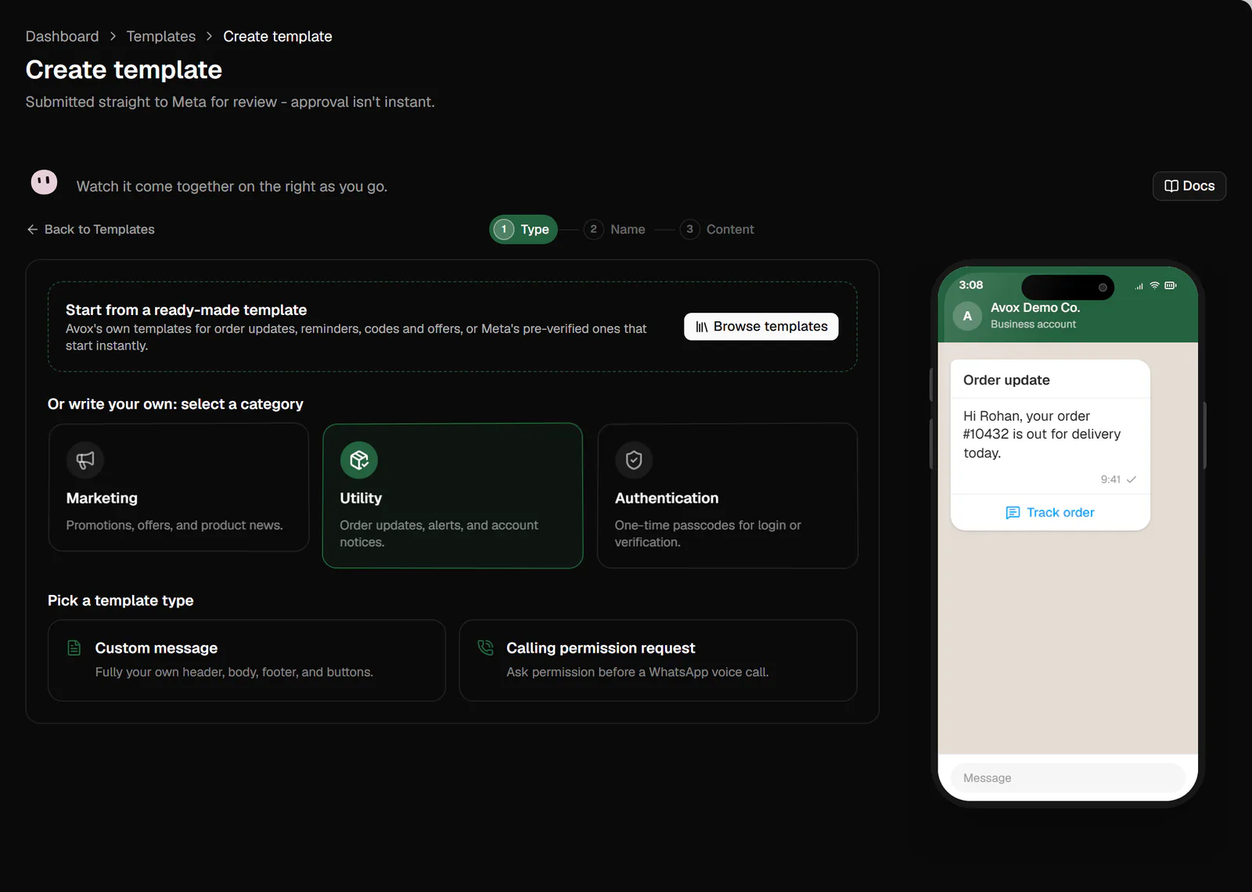The height and width of the screenshot is (892, 1252).
Task: Click the Authentication shield icon
Action: pyautogui.click(x=634, y=460)
